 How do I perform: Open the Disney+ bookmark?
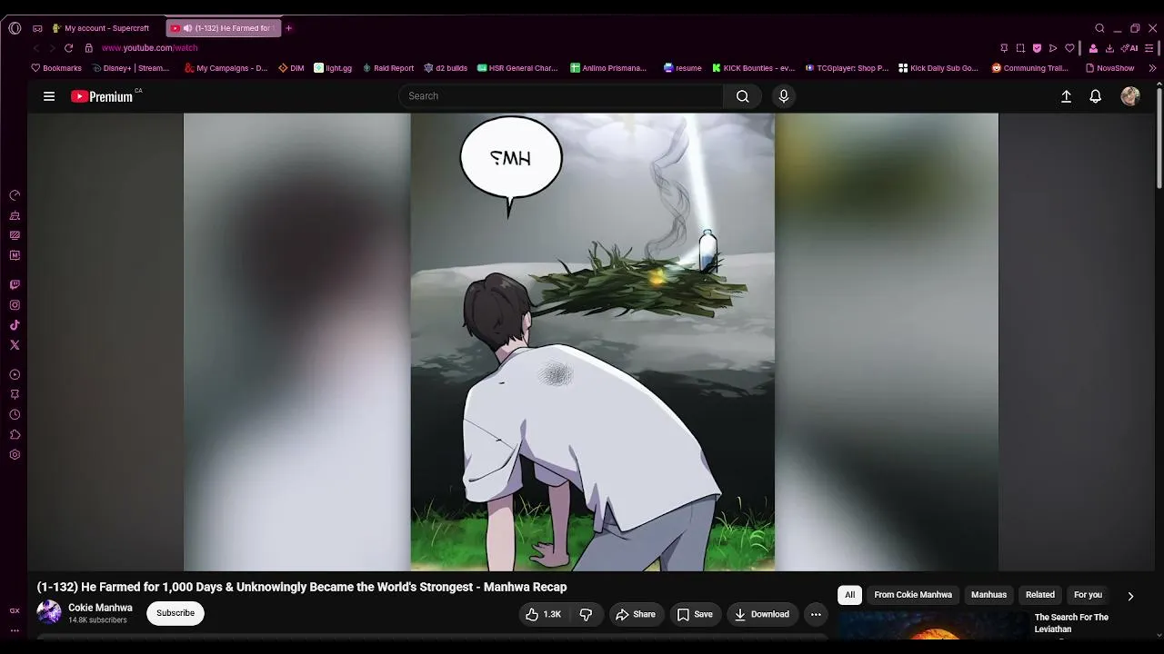tap(131, 68)
